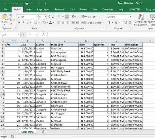Click the Paste clipboard icon
Viewport: 155px width, 139px height.
coord(5,17)
